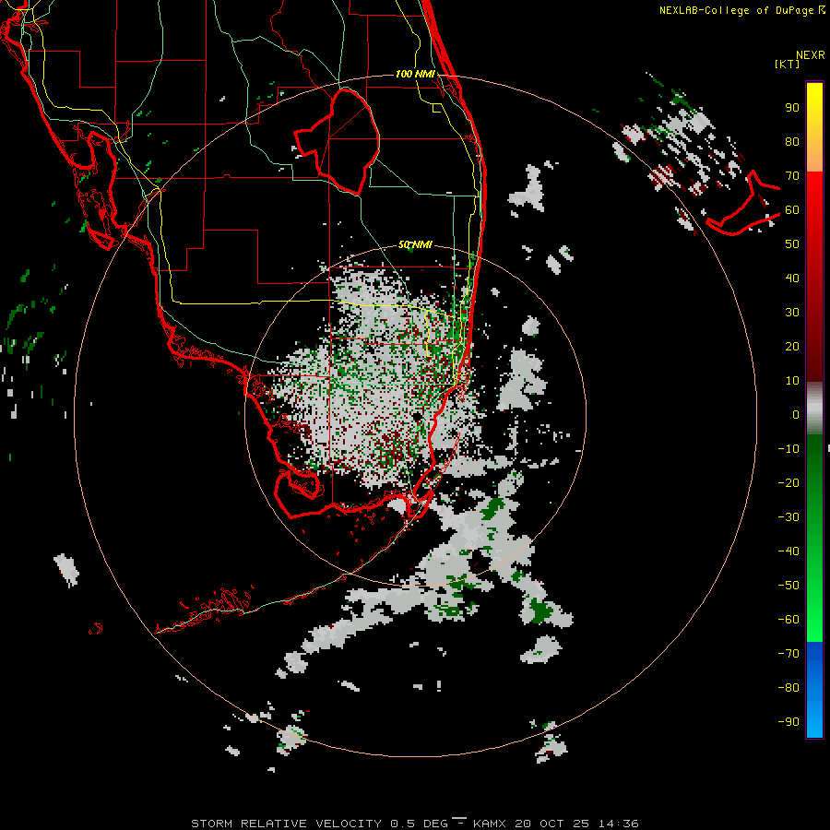
Task: Click 'STORM RELATIVE VELOCITY 0.5 DEG' product title
Action: (319, 824)
